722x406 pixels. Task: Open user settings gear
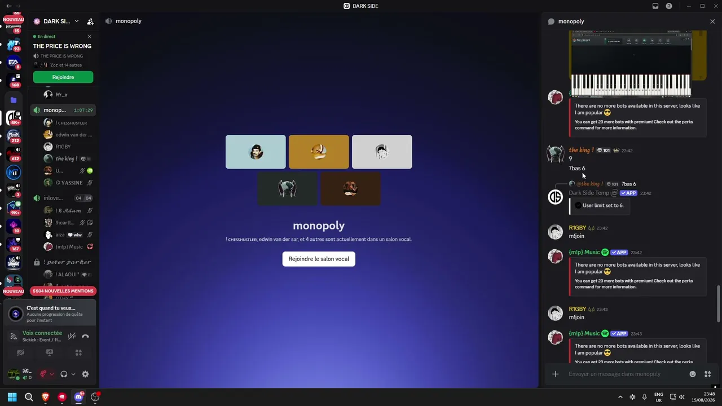pos(85,374)
